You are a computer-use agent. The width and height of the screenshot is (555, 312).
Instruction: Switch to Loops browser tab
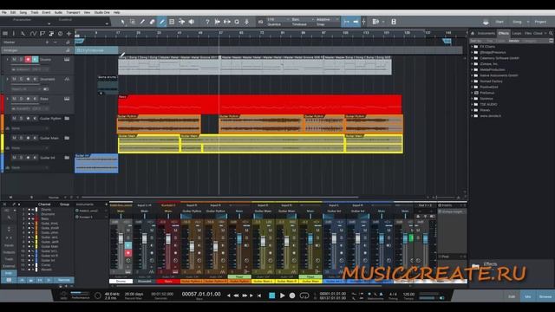[x=517, y=33]
